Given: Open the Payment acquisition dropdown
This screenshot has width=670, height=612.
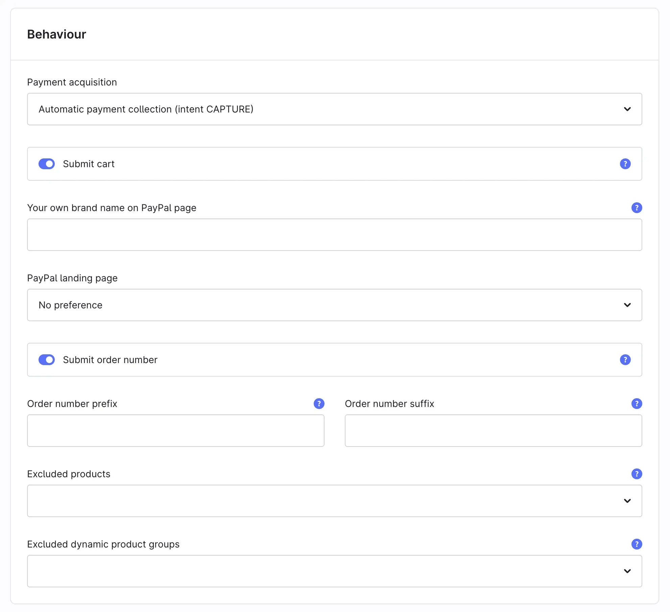Looking at the screenshot, I should click(x=334, y=109).
